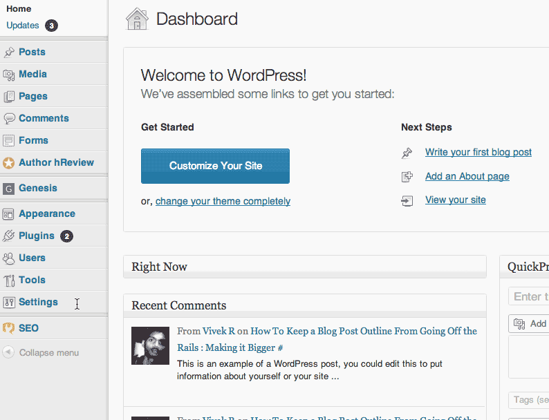Follow View your site link
The image size is (549, 420).
point(456,200)
